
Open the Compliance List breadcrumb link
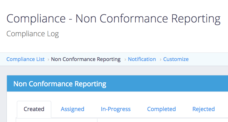25,59
